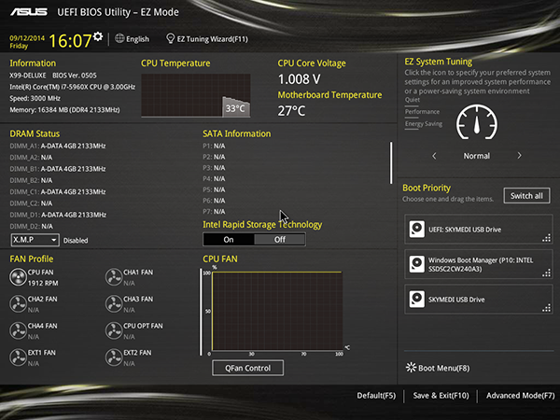Click DIMM_B1 A-DATA 4GB 2133MHz row
560x420 pixels.
pos(58,169)
